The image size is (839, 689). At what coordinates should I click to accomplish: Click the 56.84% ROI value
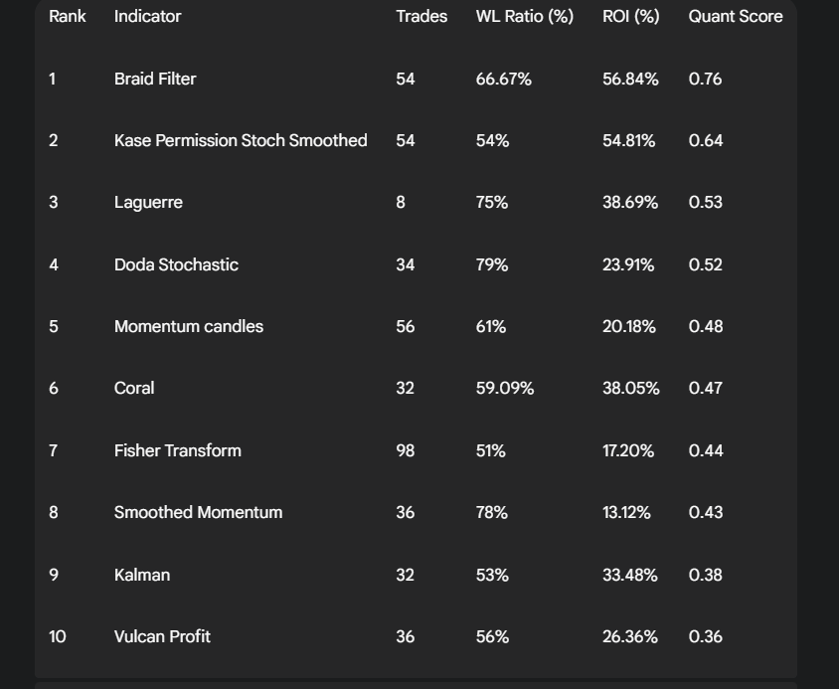pyautogui.click(x=630, y=79)
